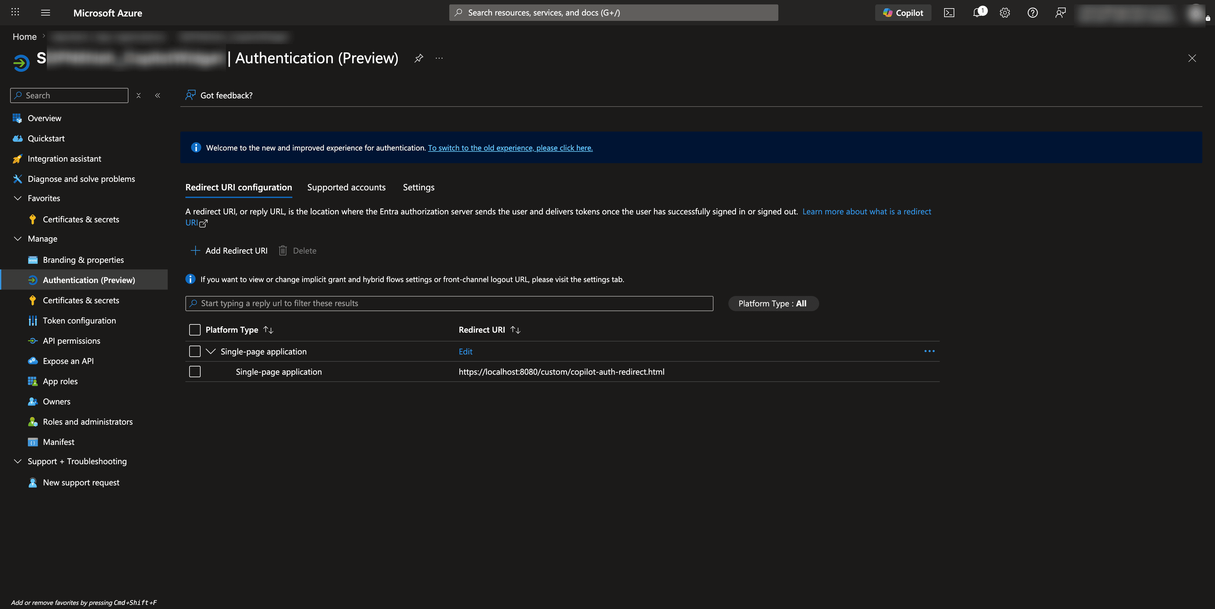
Task: Open Quickstart in the sidebar
Action: tap(46, 138)
